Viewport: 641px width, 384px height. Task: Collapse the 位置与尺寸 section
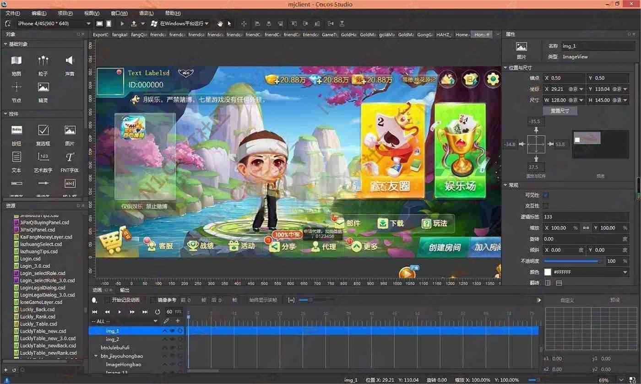pos(506,68)
